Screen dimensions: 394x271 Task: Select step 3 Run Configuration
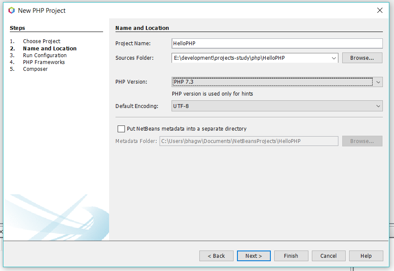click(45, 55)
